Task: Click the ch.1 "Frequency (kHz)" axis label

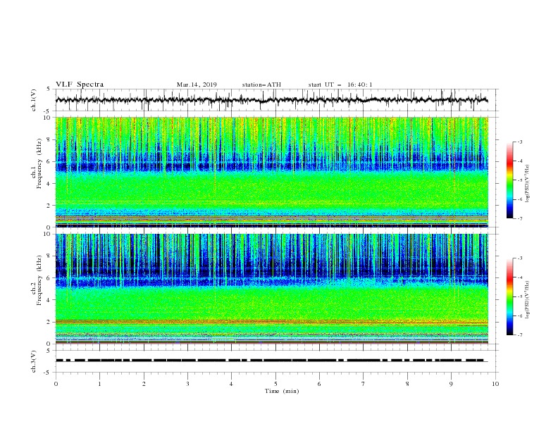Action: [x=39, y=162]
